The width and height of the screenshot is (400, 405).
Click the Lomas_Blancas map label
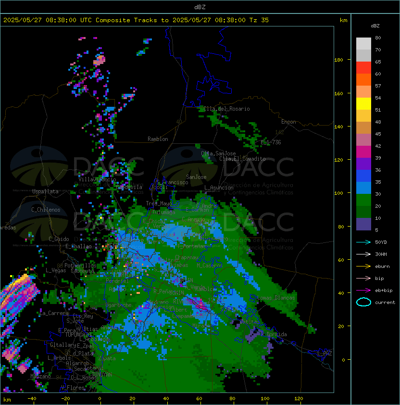tap(276, 298)
